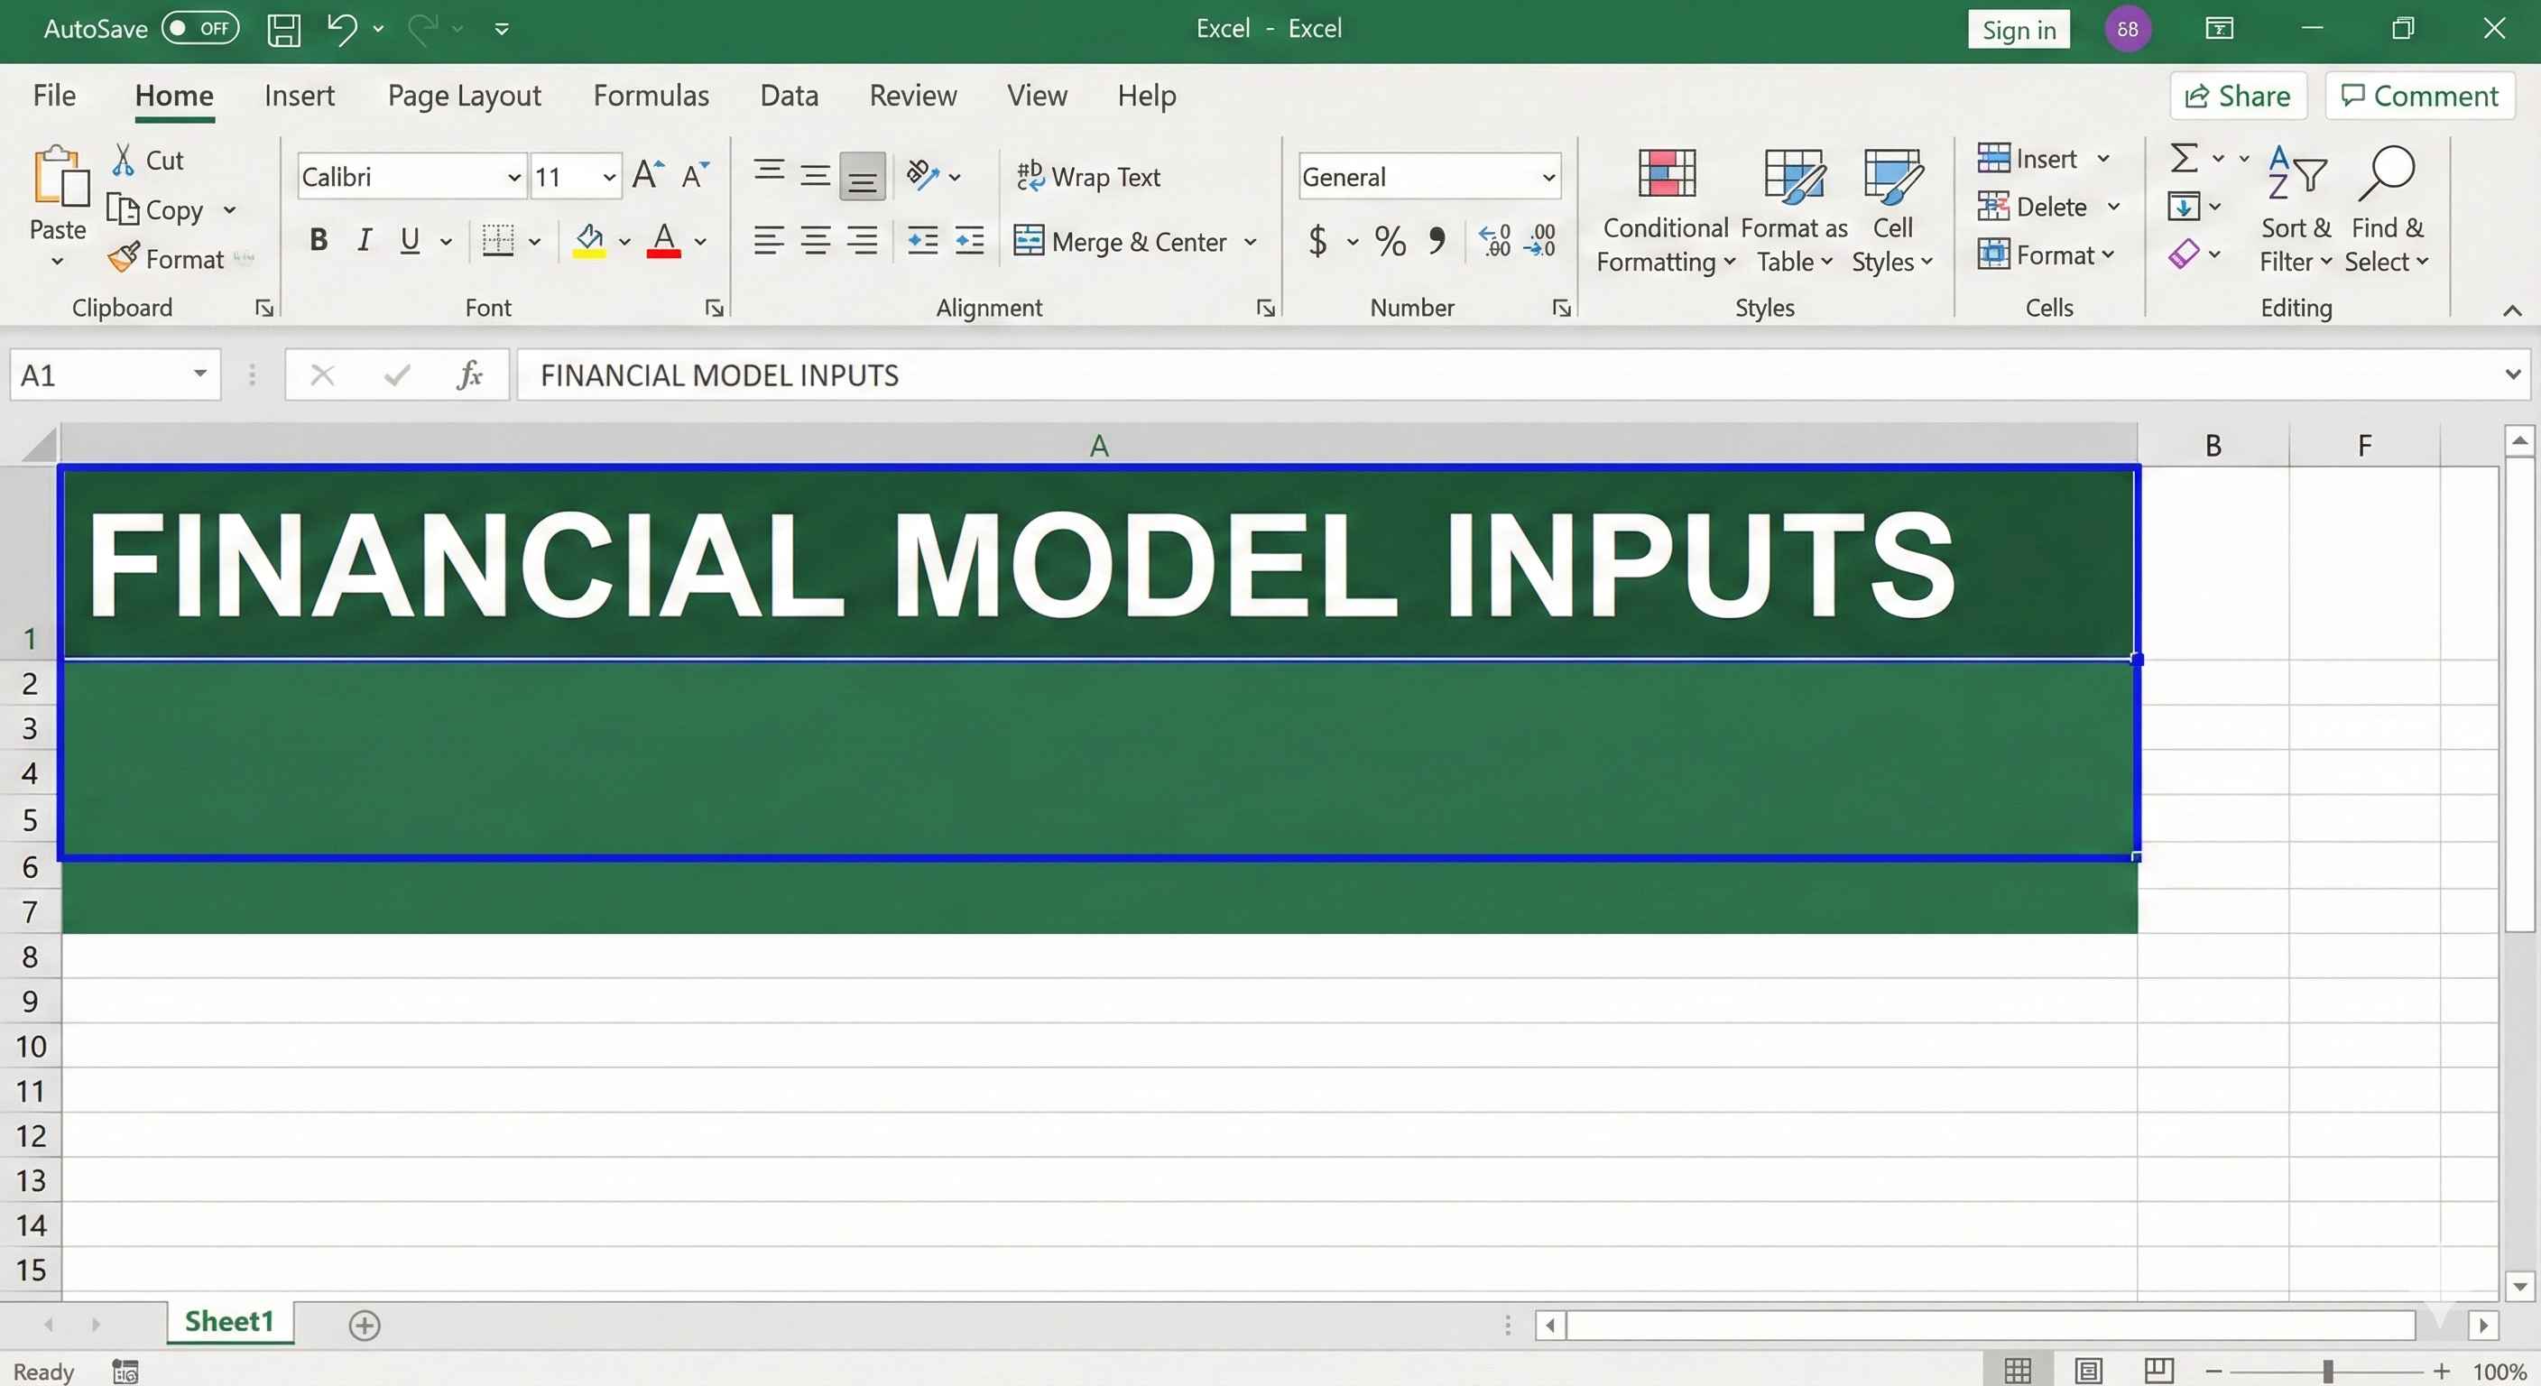
Task: Open Cell Styles gallery
Action: coord(1891,208)
